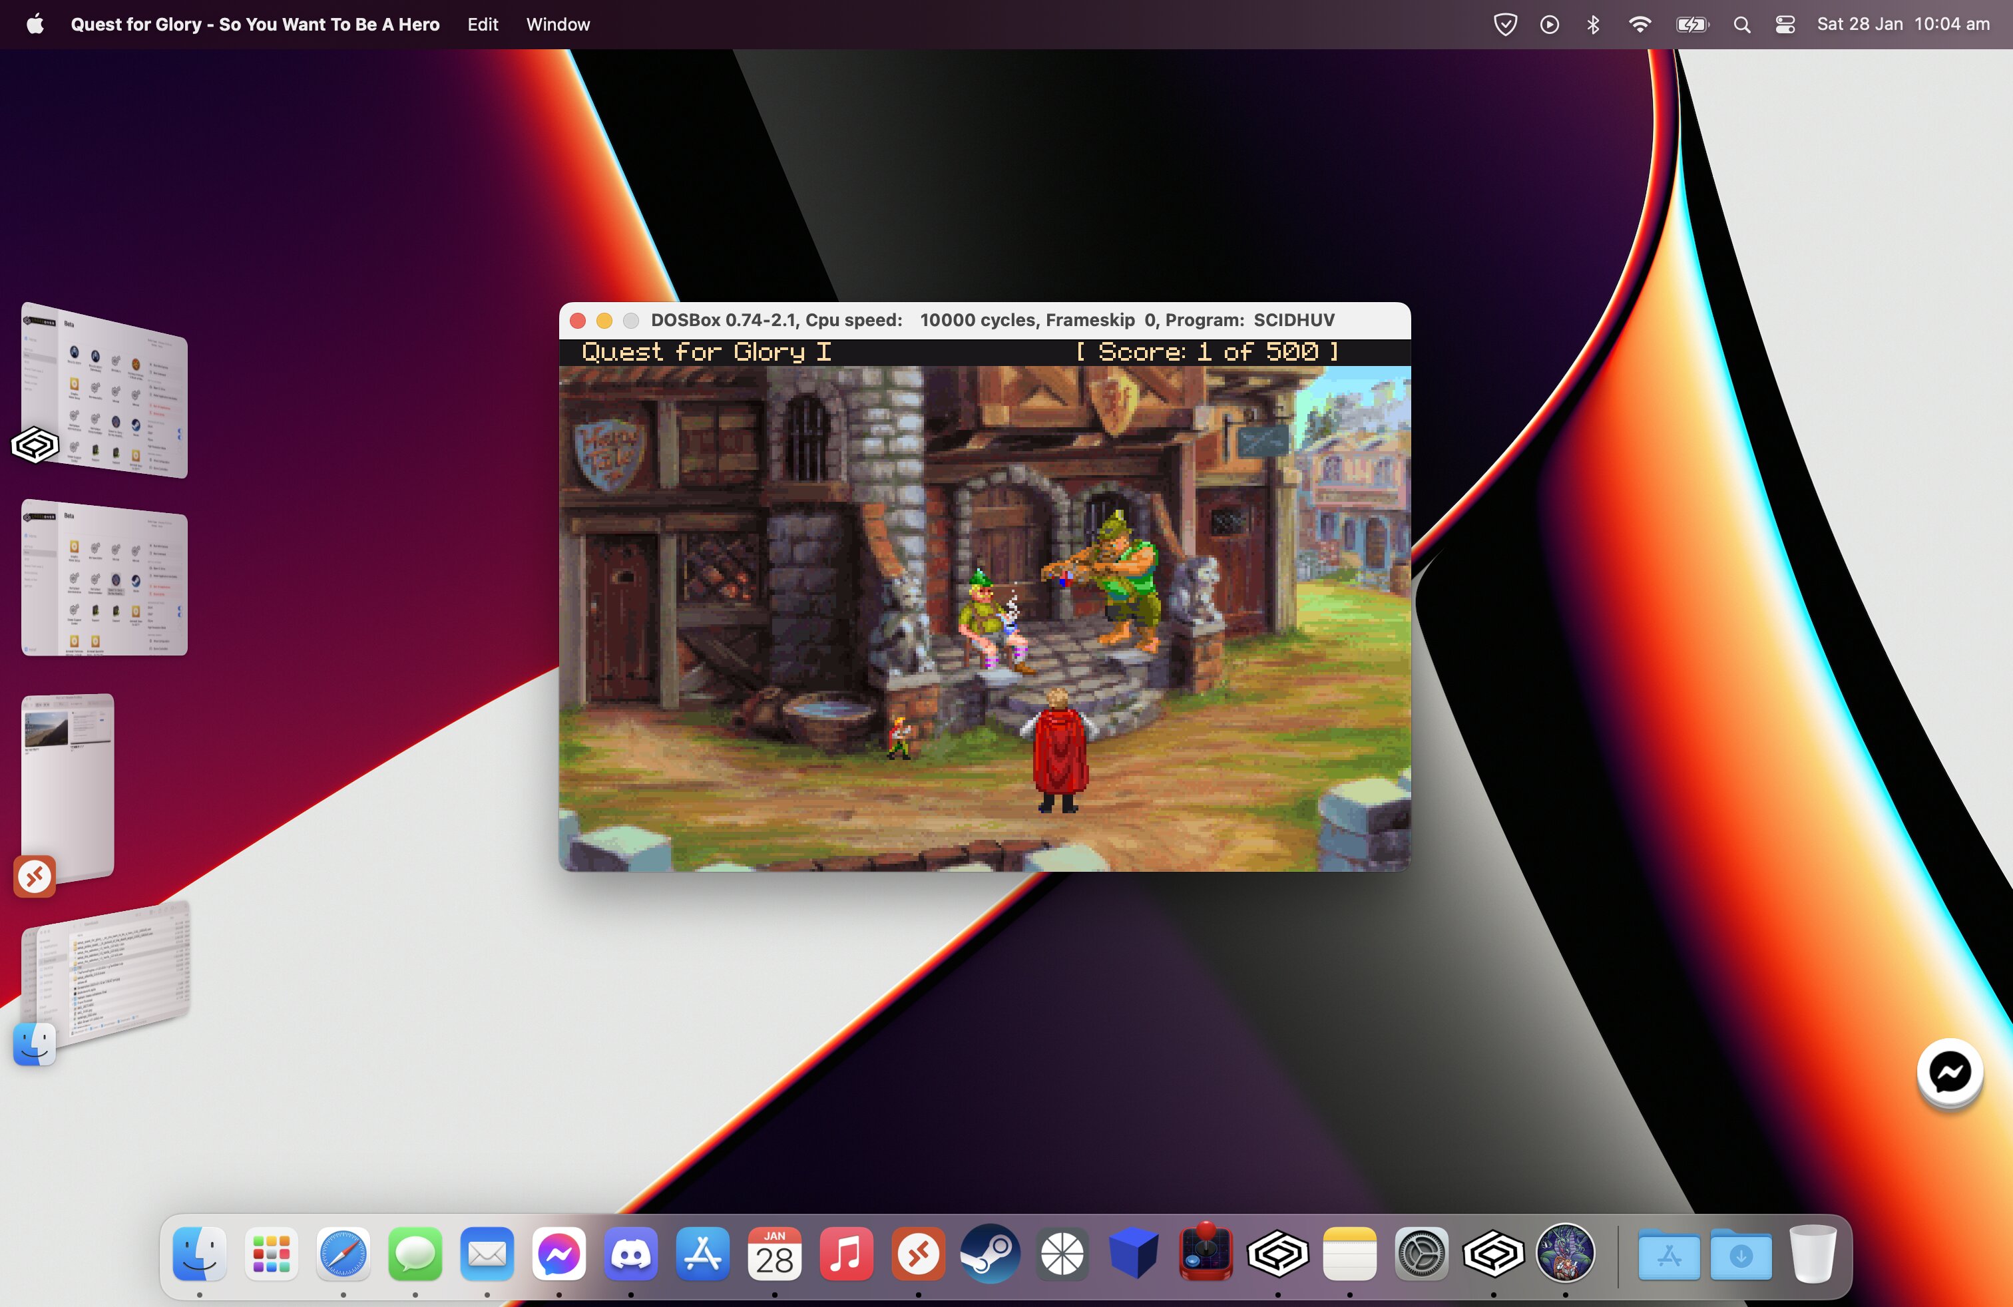The image size is (2013, 1307).
Task: Close the DOSBox window
Action: pyautogui.click(x=578, y=320)
